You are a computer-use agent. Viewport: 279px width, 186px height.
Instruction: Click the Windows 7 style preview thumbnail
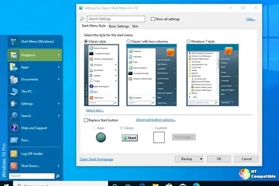pyautogui.click(x=213, y=75)
